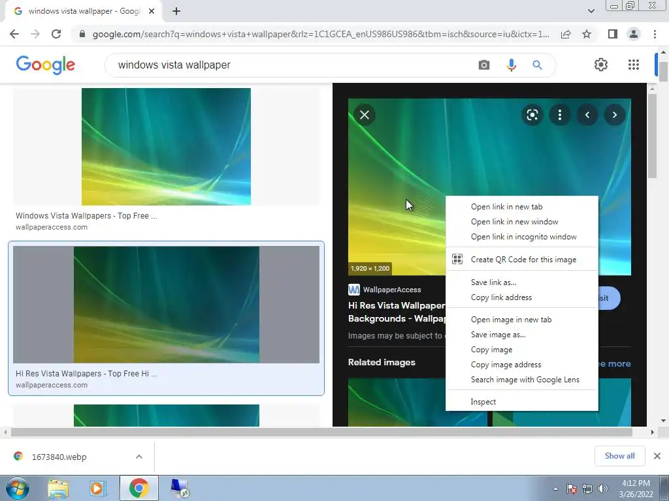
Task: Bookmark this page with star icon
Action: tap(587, 34)
